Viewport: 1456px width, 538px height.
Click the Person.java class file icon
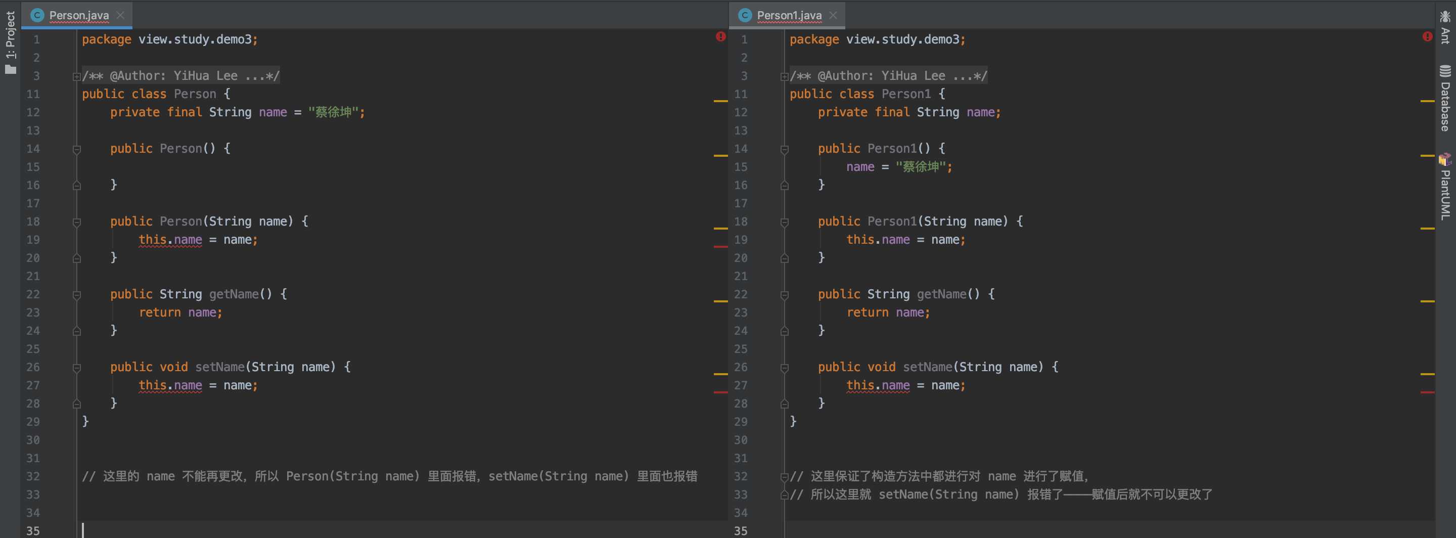point(37,15)
